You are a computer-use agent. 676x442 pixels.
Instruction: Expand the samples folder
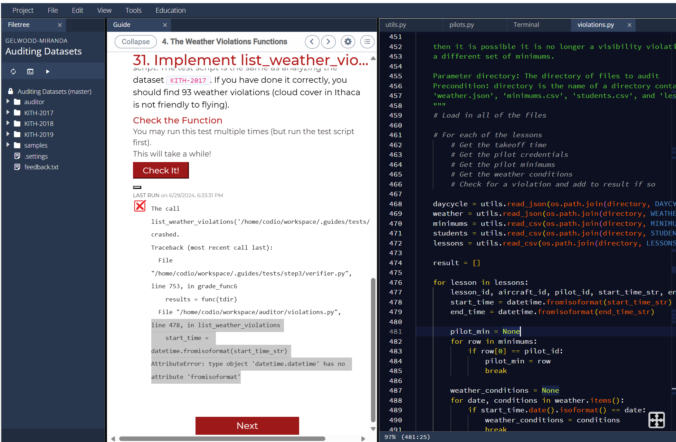[8, 145]
